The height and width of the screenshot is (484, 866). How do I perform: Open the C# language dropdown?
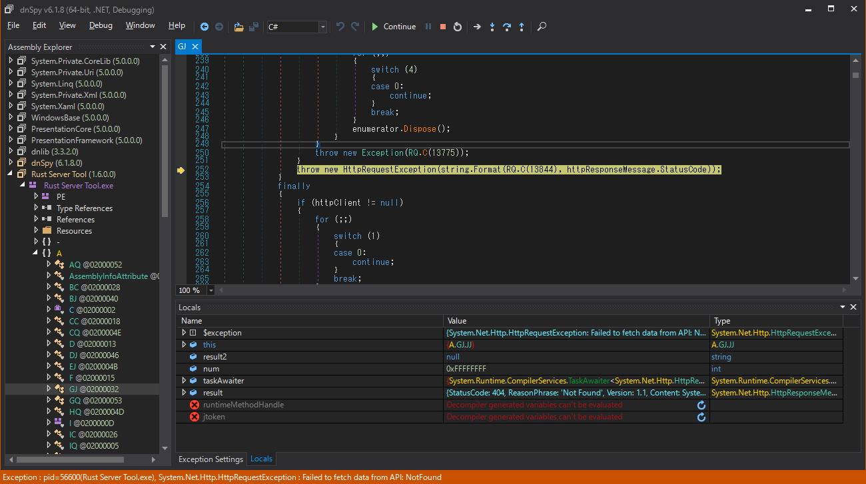click(x=323, y=27)
